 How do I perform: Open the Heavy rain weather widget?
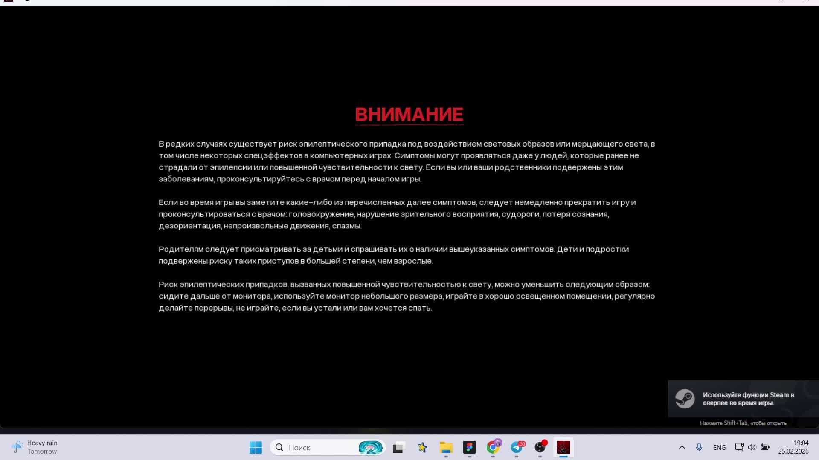35,447
